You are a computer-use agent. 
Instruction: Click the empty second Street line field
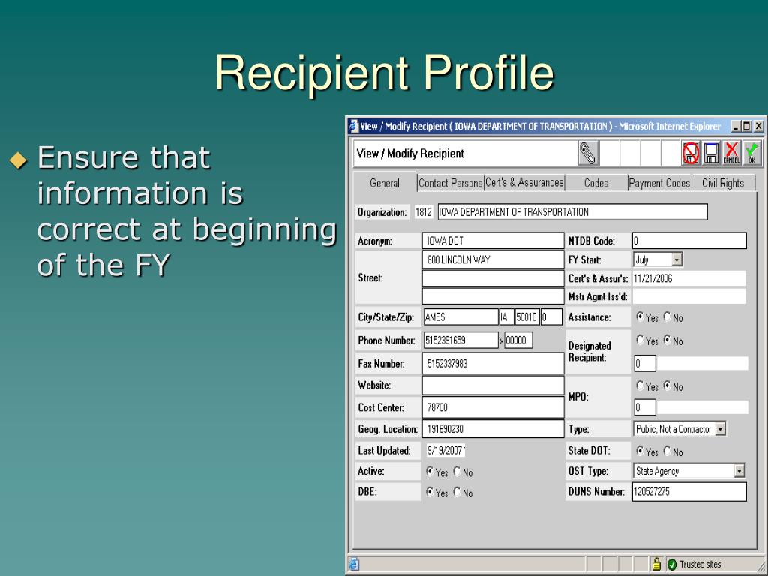pos(493,278)
